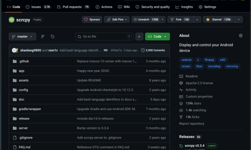Expand commit message ellipsis button

(x=106, y=50)
